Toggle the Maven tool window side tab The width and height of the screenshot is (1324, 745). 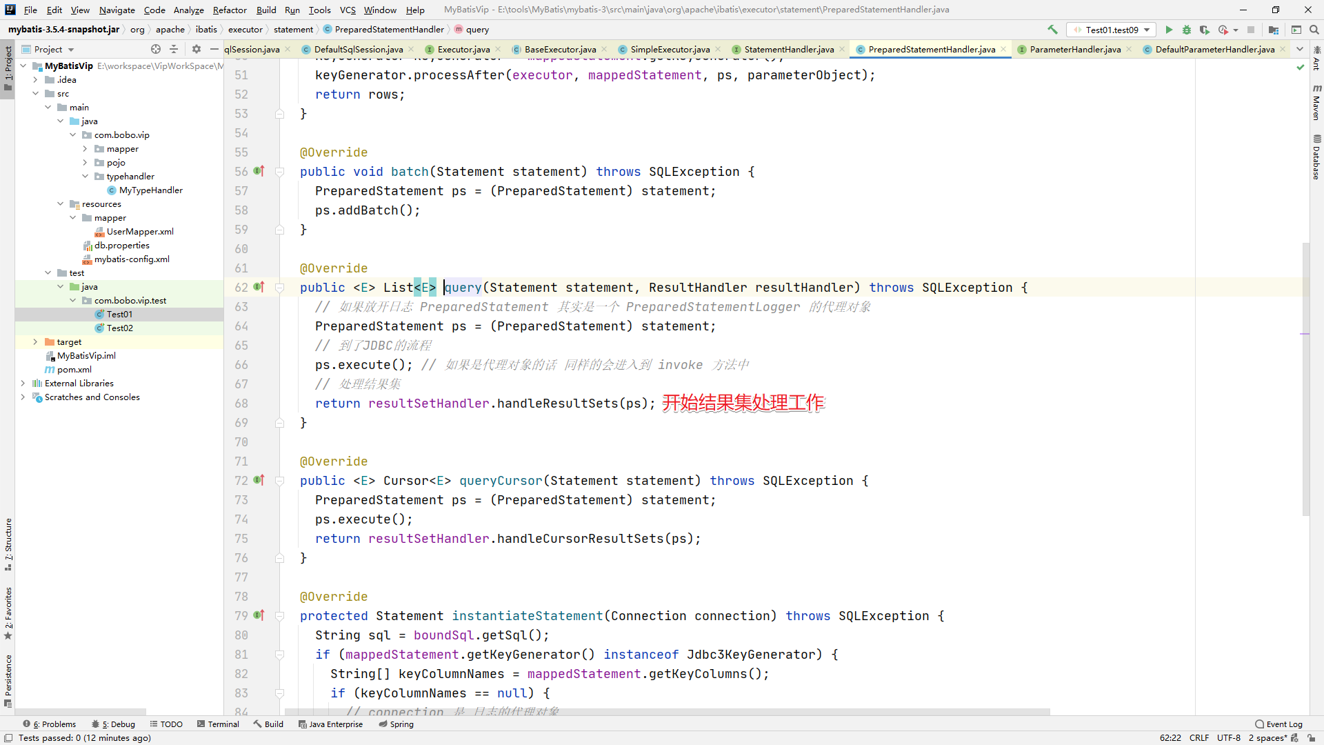tap(1316, 102)
